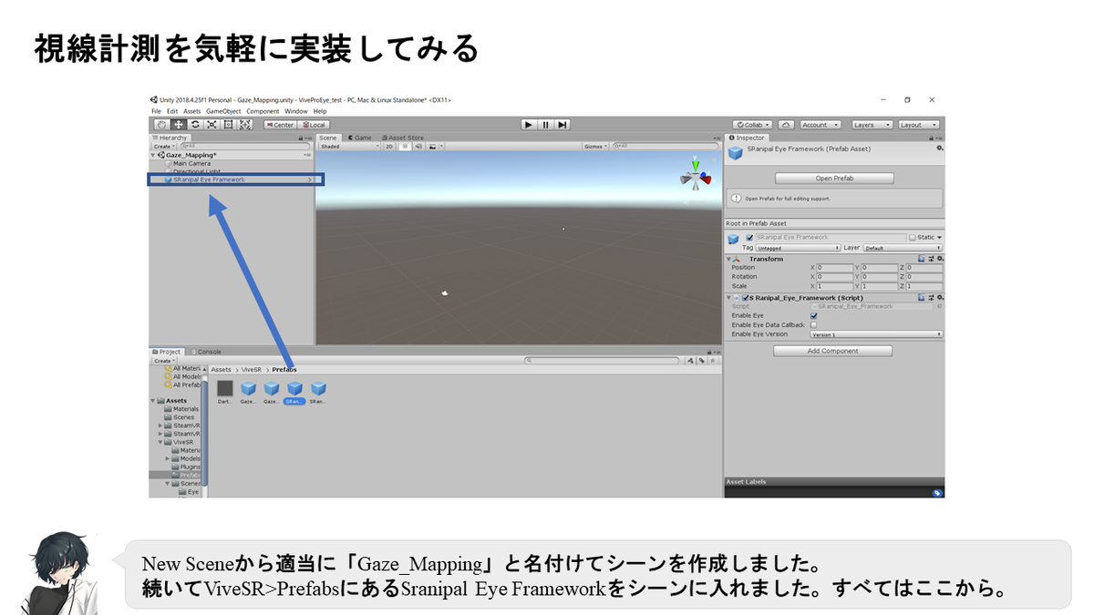Open the Gizmos dropdown in Scene view

[x=595, y=146]
